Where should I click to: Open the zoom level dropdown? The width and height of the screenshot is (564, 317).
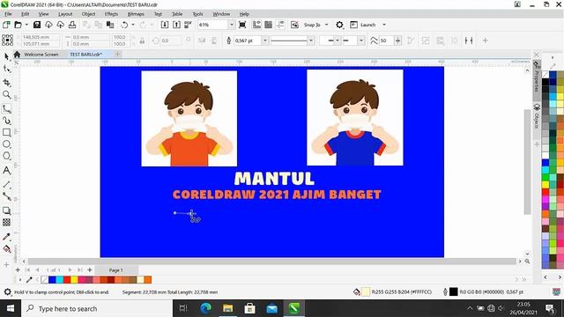pos(232,25)
